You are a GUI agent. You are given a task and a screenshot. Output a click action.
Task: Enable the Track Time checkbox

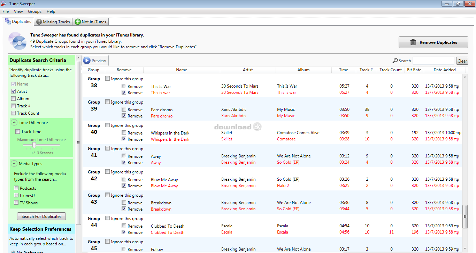point(17,132)
